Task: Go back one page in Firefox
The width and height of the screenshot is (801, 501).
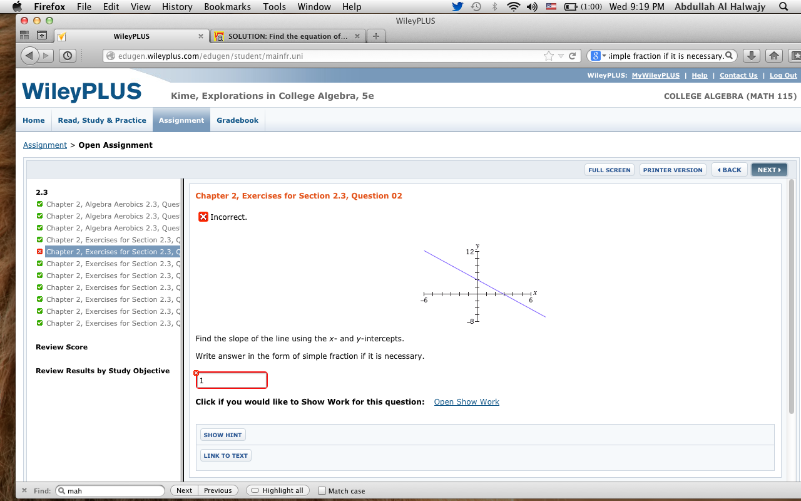Action: pos(30,56)
